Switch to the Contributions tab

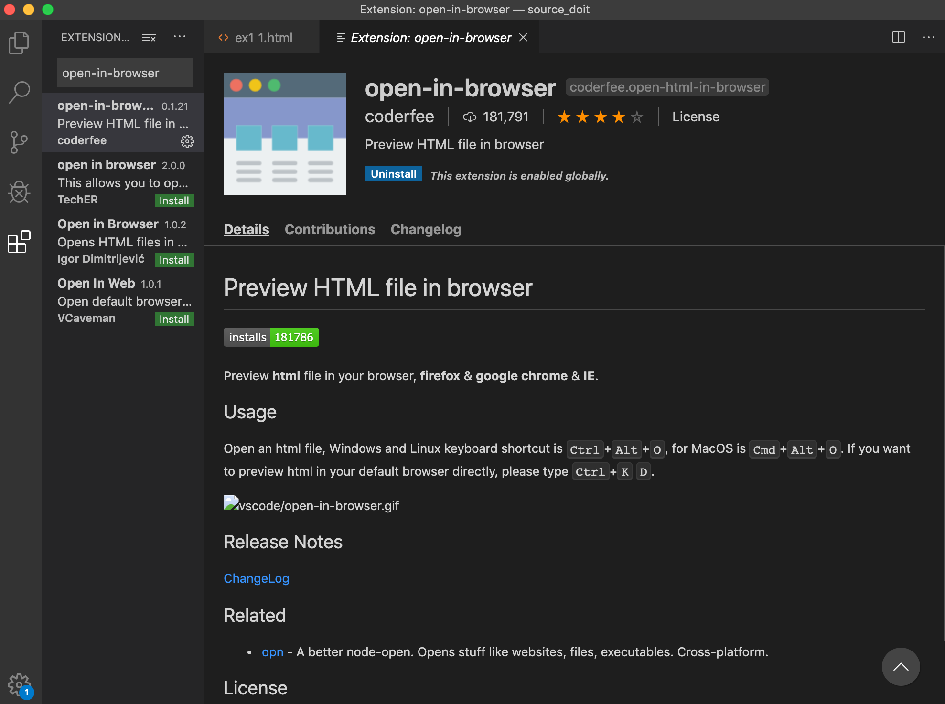pyautogui.click(x=330, y=229)
